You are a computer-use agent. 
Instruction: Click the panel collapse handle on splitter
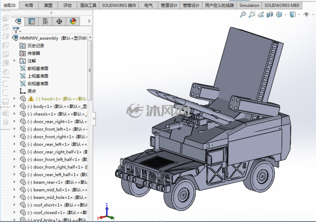click(x=94, y=118)
